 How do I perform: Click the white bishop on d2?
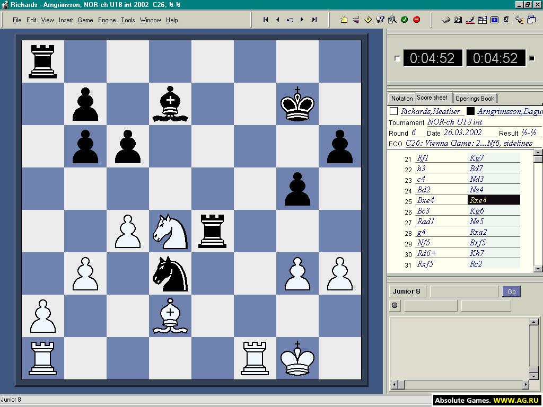click(170, 316)
